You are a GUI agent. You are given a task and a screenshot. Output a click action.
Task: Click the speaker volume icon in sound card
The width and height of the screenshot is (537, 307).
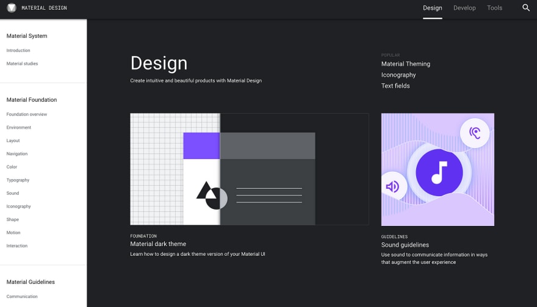(393, 186)
